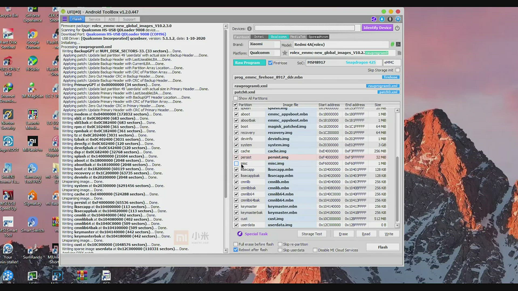
Task: Click the Identify Device button
Action: [377, 28]
